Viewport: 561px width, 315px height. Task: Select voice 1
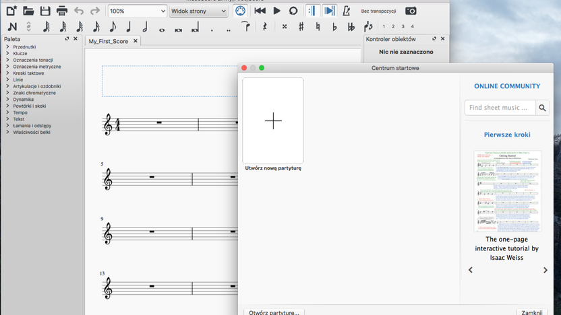pyautogui.click(x=384, y=26)
